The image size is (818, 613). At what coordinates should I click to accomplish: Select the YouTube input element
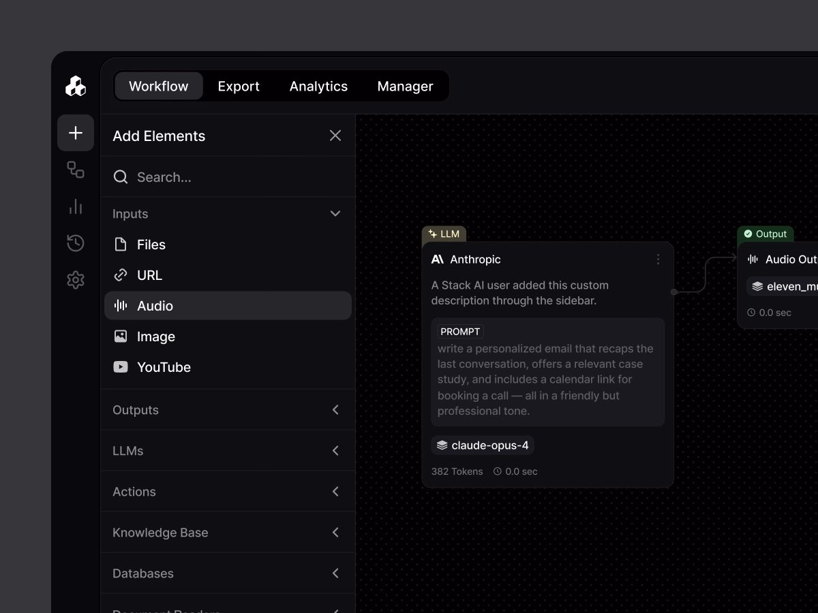(228, 367)
